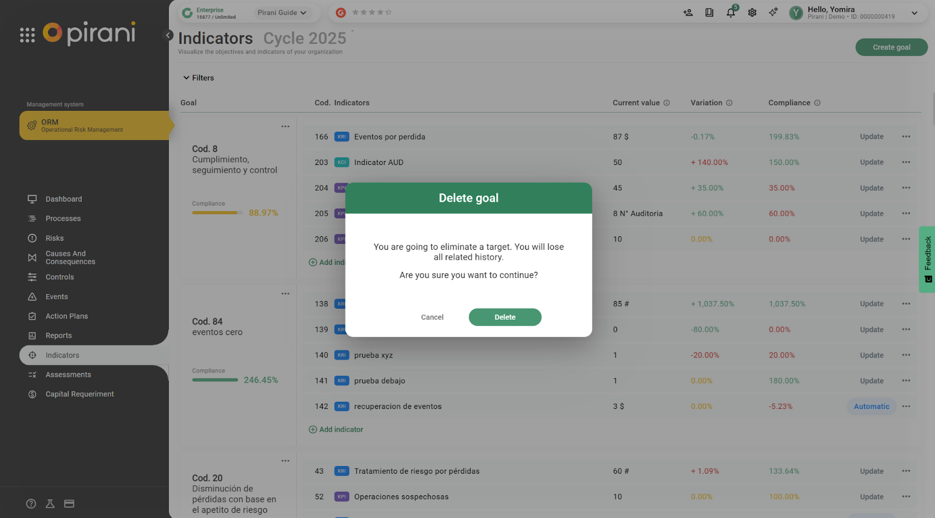This screenshot has width=935, height=518.
Task: Open the apps grid launcher icon
Action: click(x=27, y=35)
